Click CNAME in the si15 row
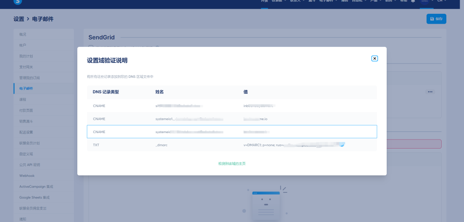 coord(99,106)
